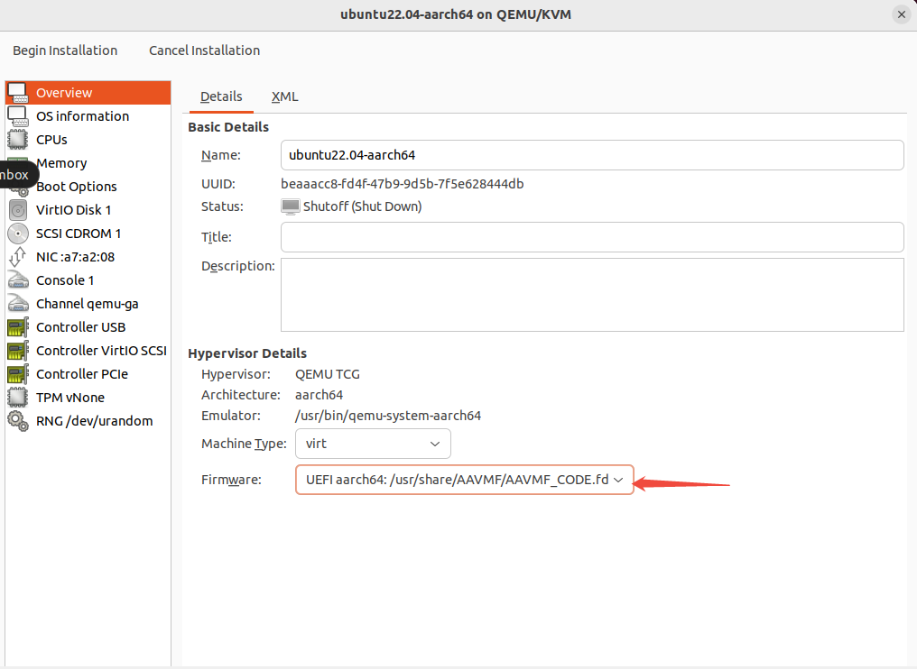Select the Overview monitor icon in sidebar

click(x=18, y=92)
